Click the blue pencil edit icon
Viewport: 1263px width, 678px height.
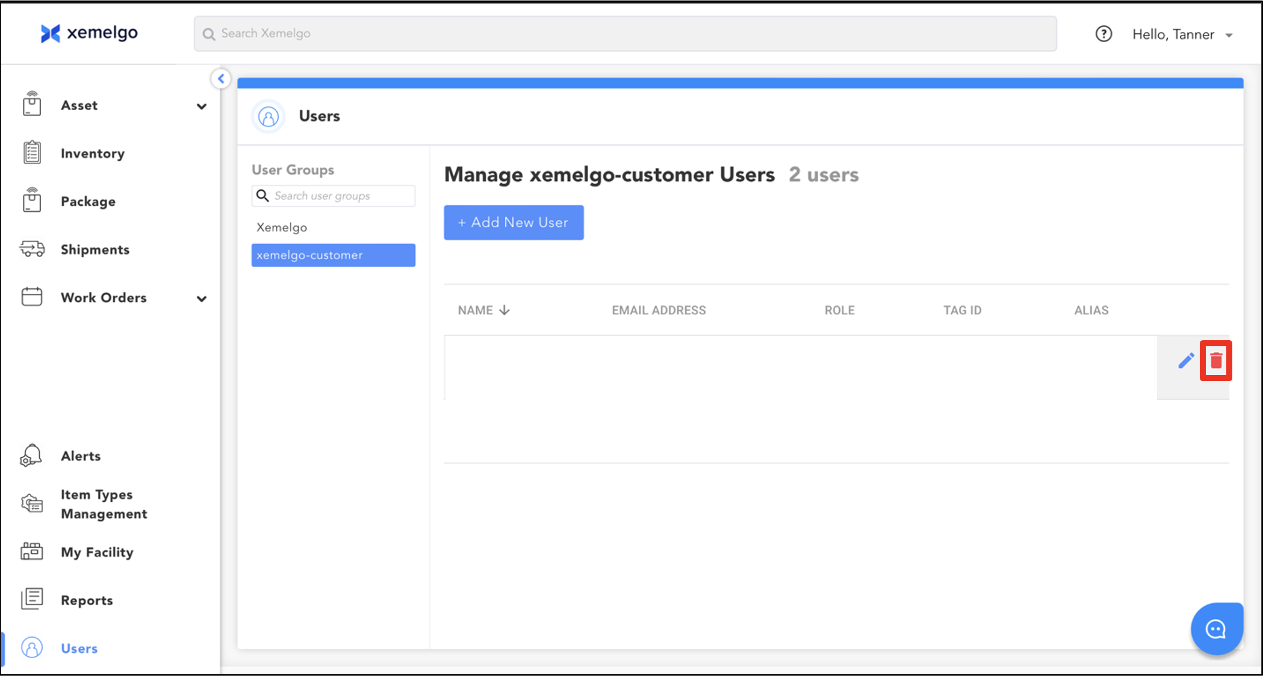point(1185,361)
